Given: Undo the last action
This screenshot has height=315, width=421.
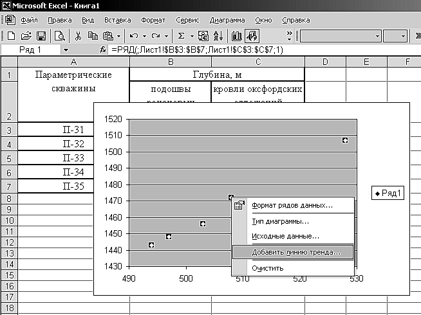Looking at the screenshot, I should pos(134,35).
